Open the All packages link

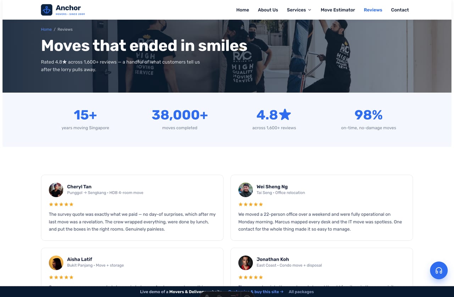point(301,292)
